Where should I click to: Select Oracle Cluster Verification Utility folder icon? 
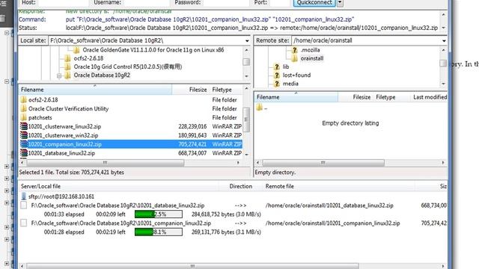coord(24,108)
